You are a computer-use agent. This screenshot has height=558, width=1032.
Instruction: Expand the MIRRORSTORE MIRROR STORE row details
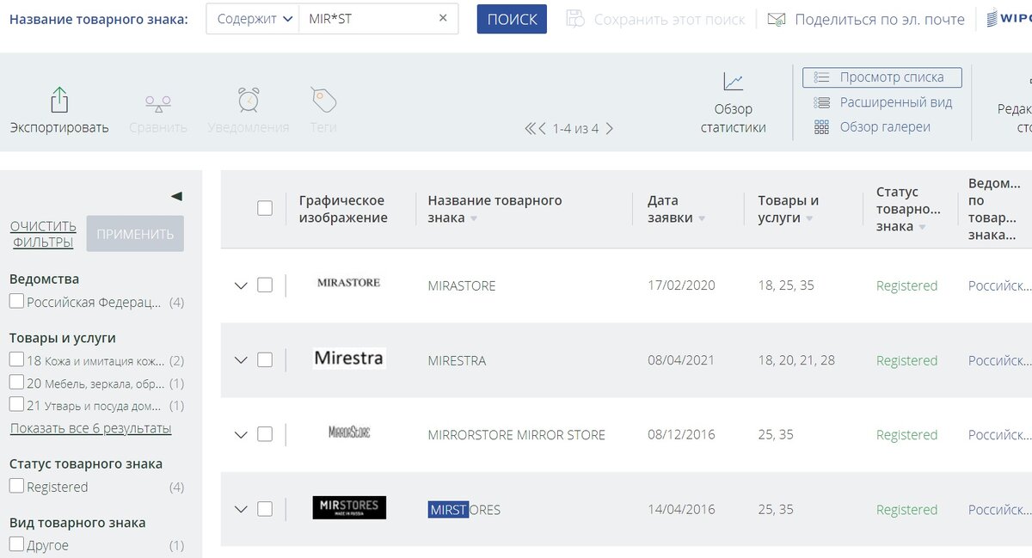pyautogui.click(x=241, y=435)
